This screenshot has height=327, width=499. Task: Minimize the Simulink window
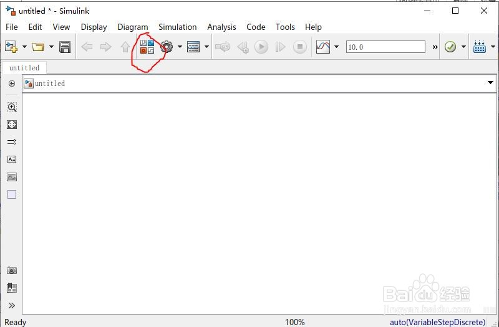427,11
